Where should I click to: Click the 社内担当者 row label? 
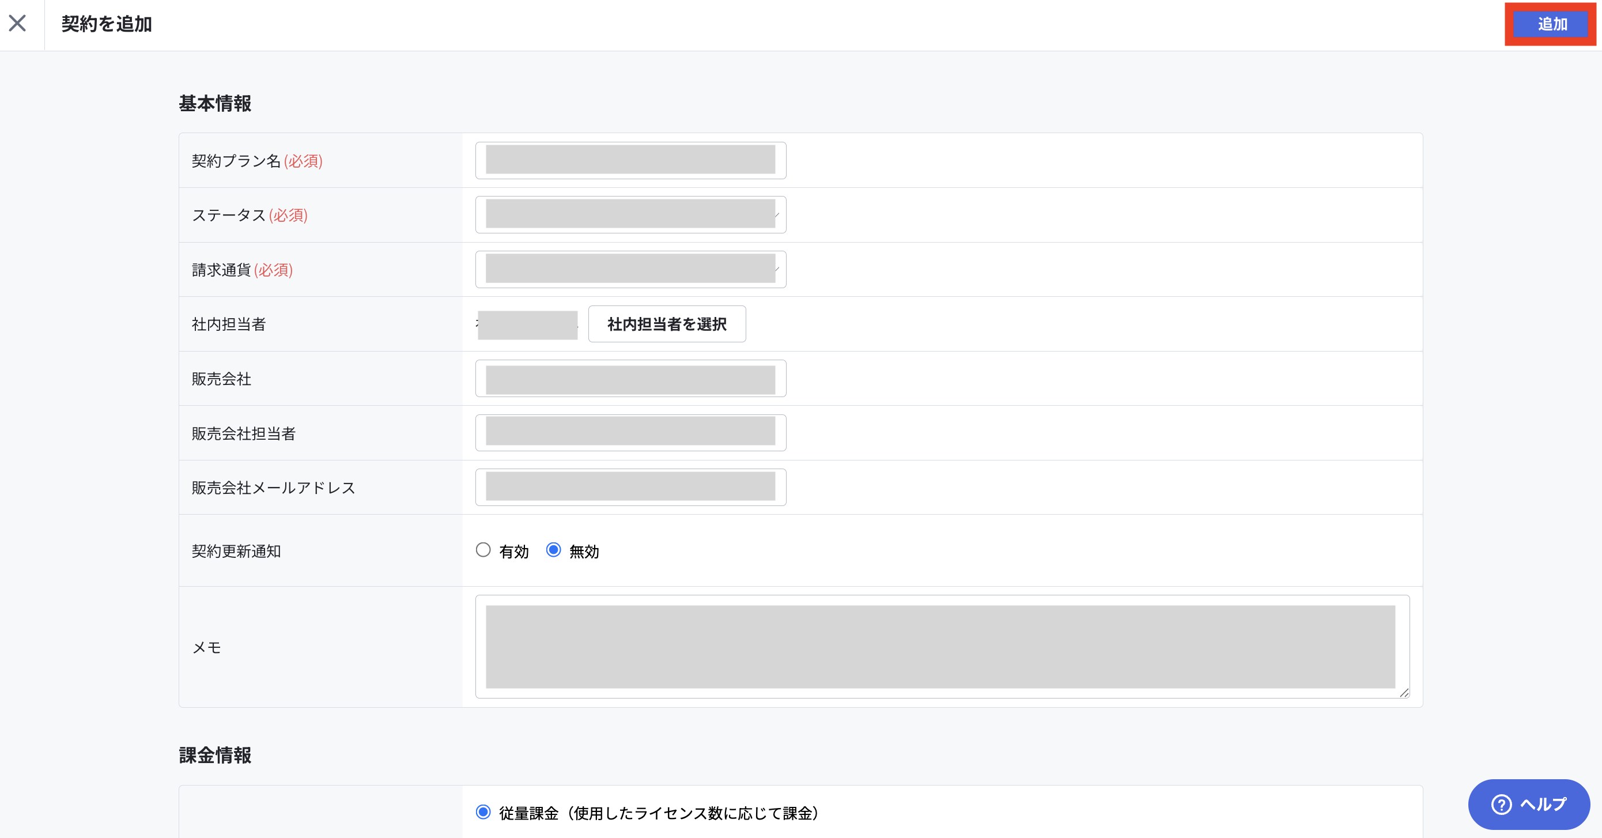tap(229, 324)
